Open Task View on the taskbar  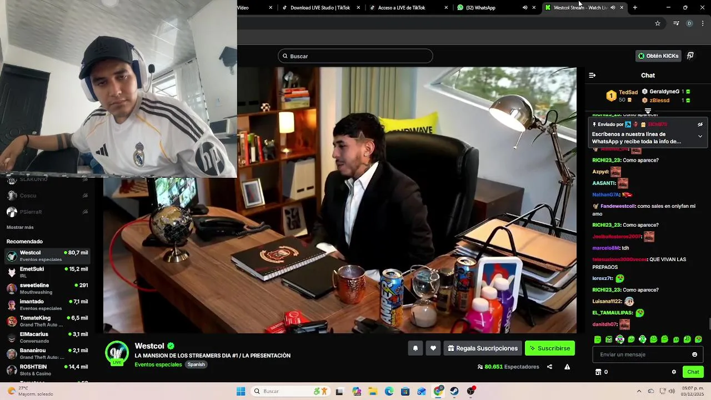(339, 391)
